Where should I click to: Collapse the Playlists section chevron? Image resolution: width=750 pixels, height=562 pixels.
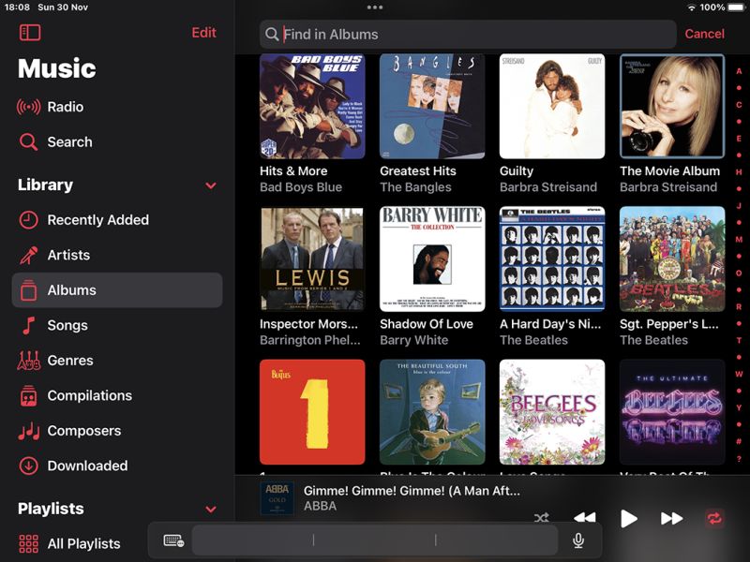coord(211,510)
